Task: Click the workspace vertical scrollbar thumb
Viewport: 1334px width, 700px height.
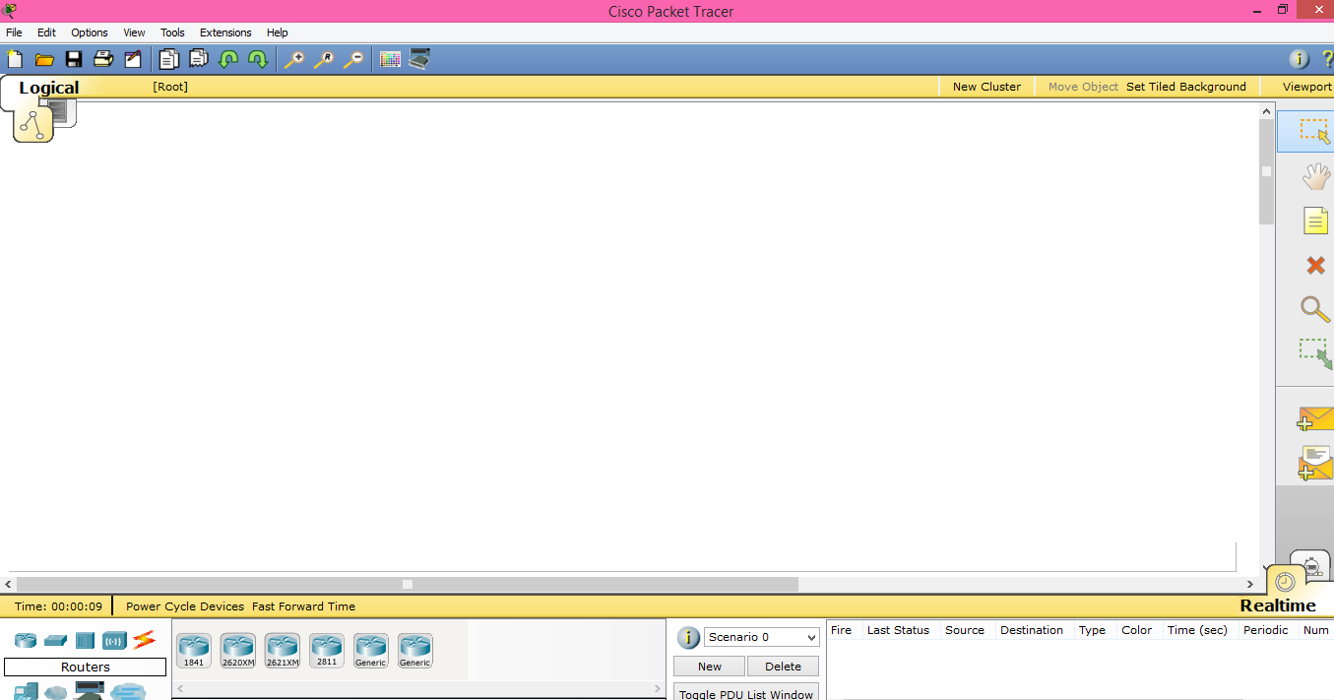Action: [1267, 172]
